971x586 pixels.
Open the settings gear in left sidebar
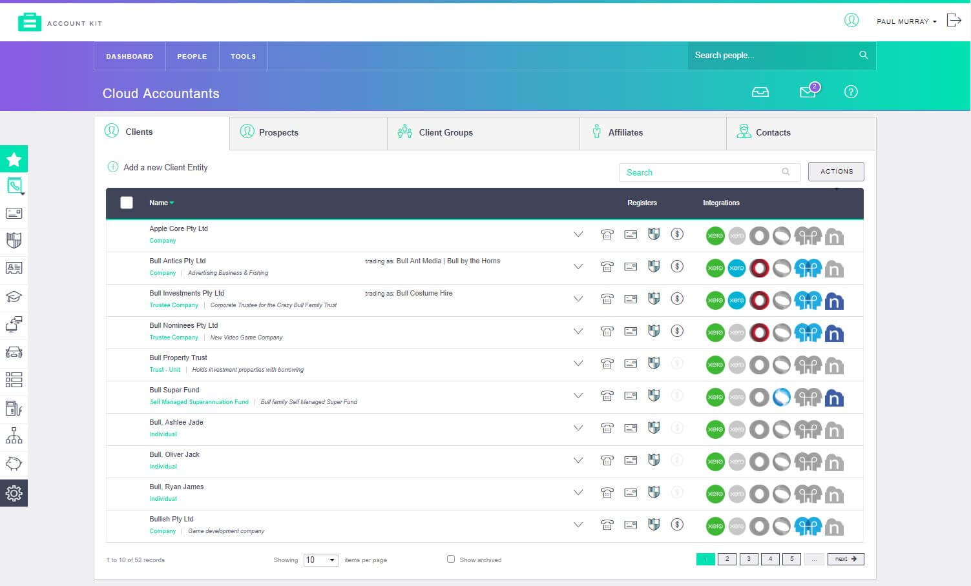pos(14,493)
